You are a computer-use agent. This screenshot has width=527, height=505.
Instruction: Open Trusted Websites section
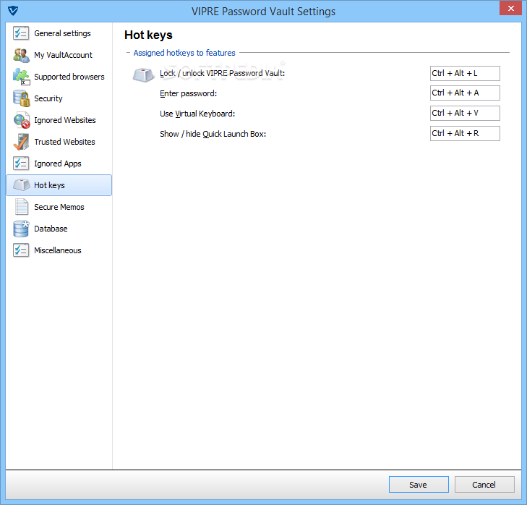tap(59, 142)
